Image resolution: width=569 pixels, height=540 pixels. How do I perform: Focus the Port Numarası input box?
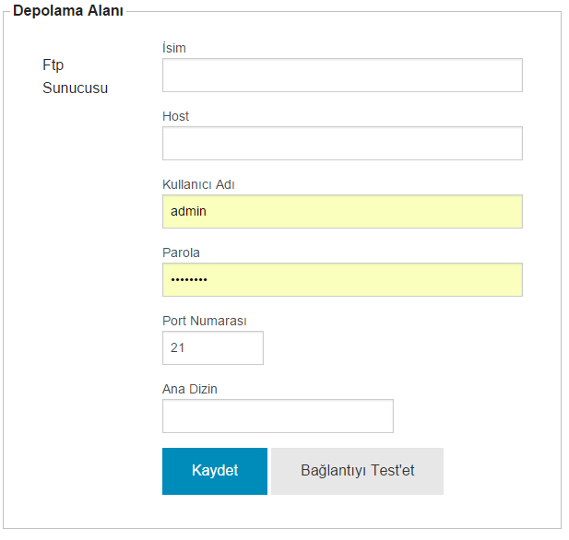(213, 347)
